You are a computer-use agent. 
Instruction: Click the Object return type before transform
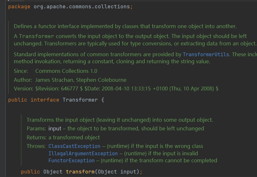[x=53, y=172]
